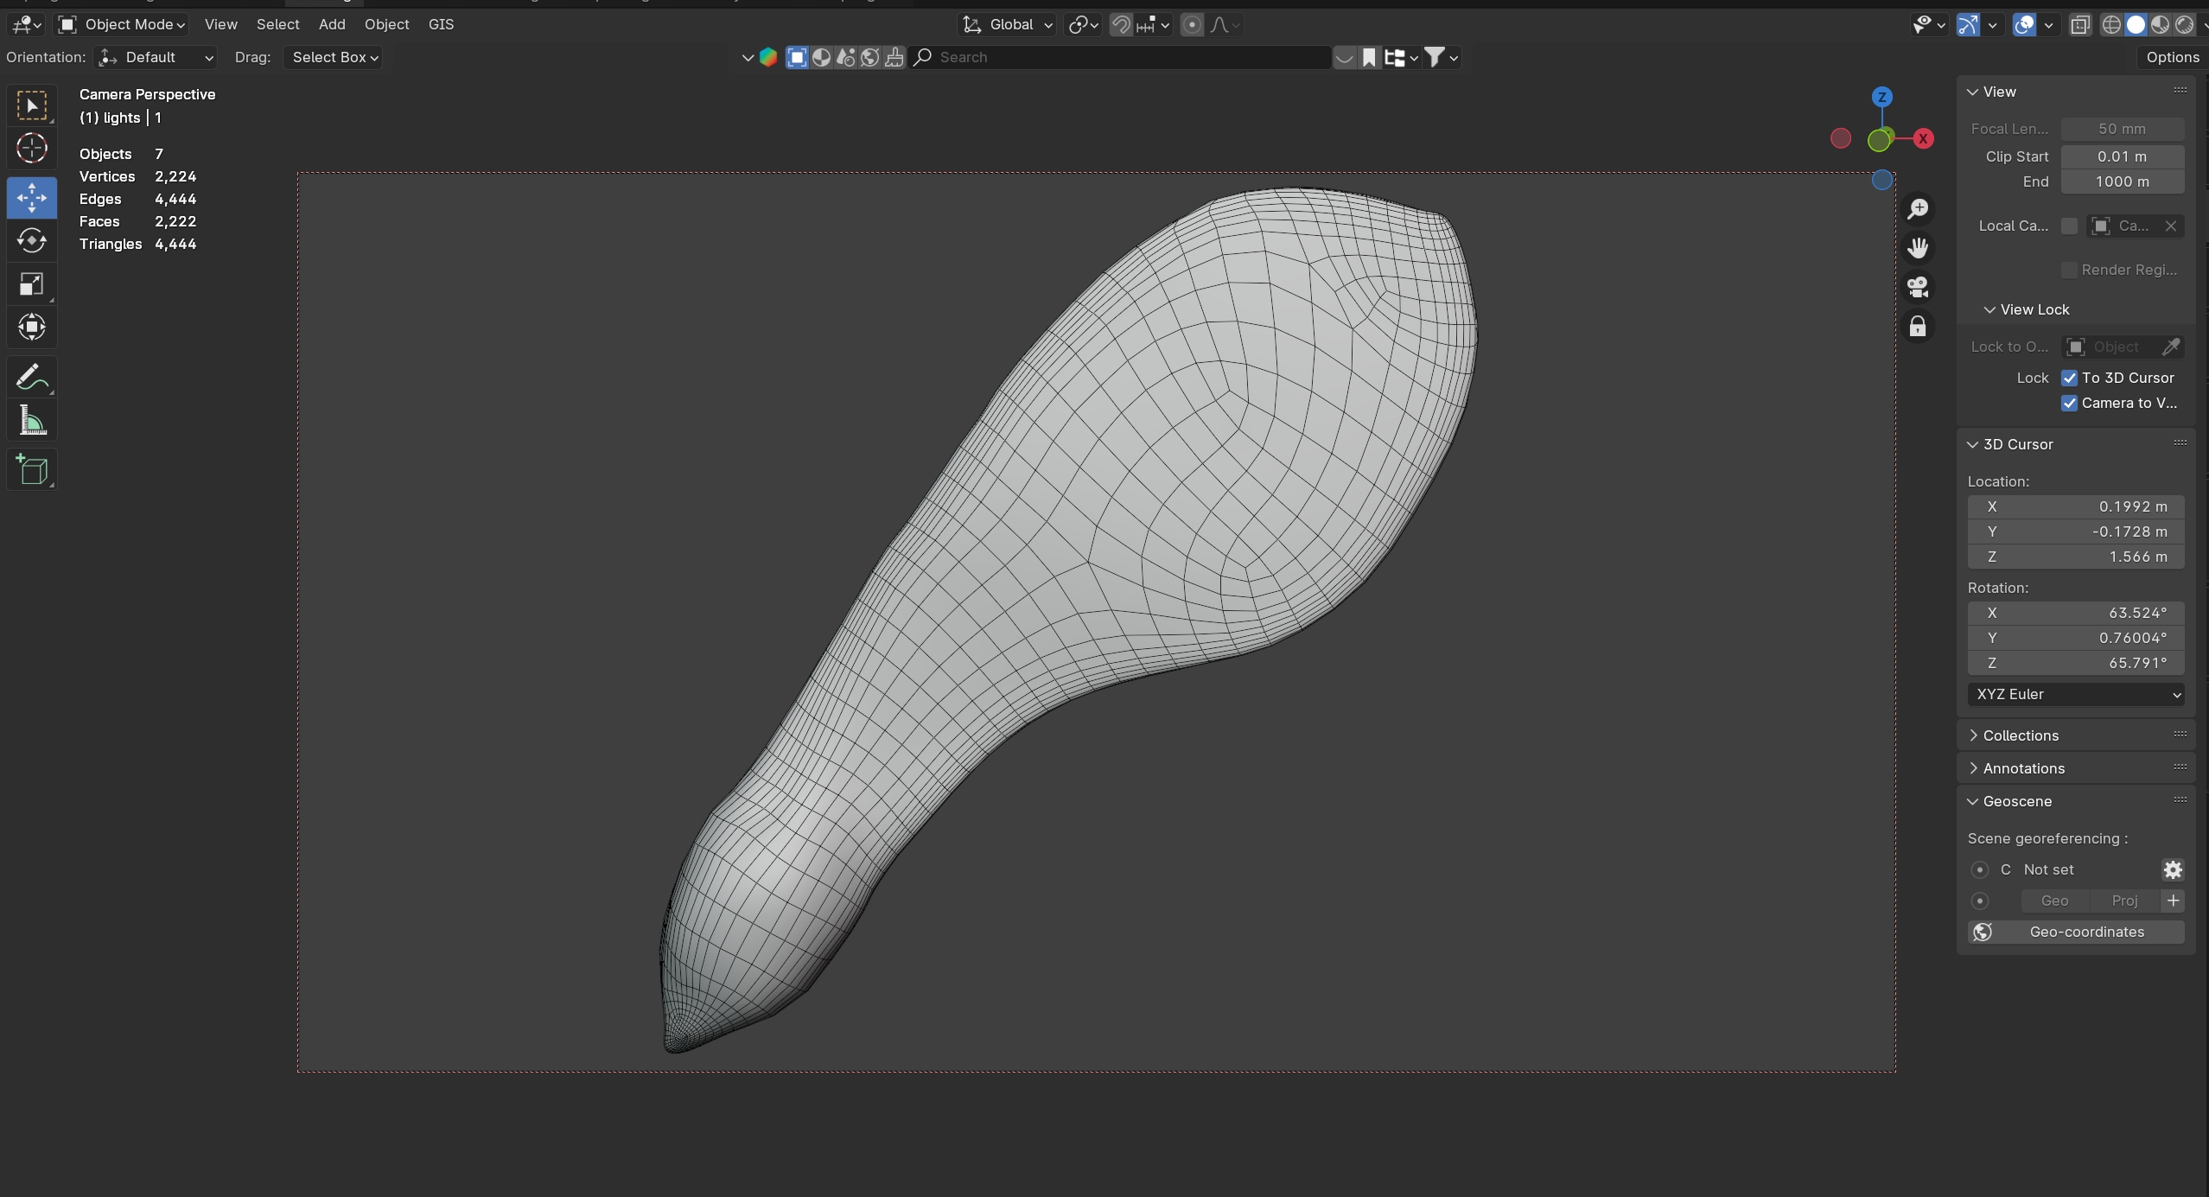Click the pan hand icon
Screen dimensions: 2209x1197
(1918, 249)
